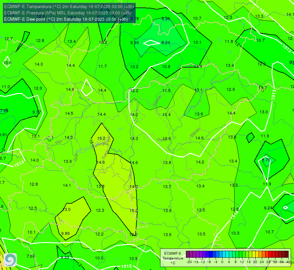Select the ECMWF-E Temperature 2m layer line
The width and height of the screenshot is (294, 270).
[x=69, y=7]
